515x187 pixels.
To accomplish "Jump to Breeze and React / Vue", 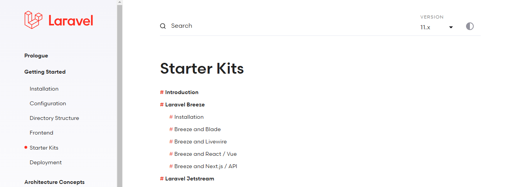I will [x=205, y=154].
